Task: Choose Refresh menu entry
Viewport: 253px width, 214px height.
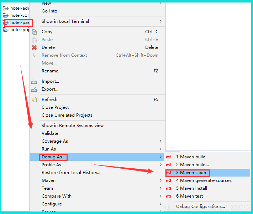Action: tap(49, 99)
